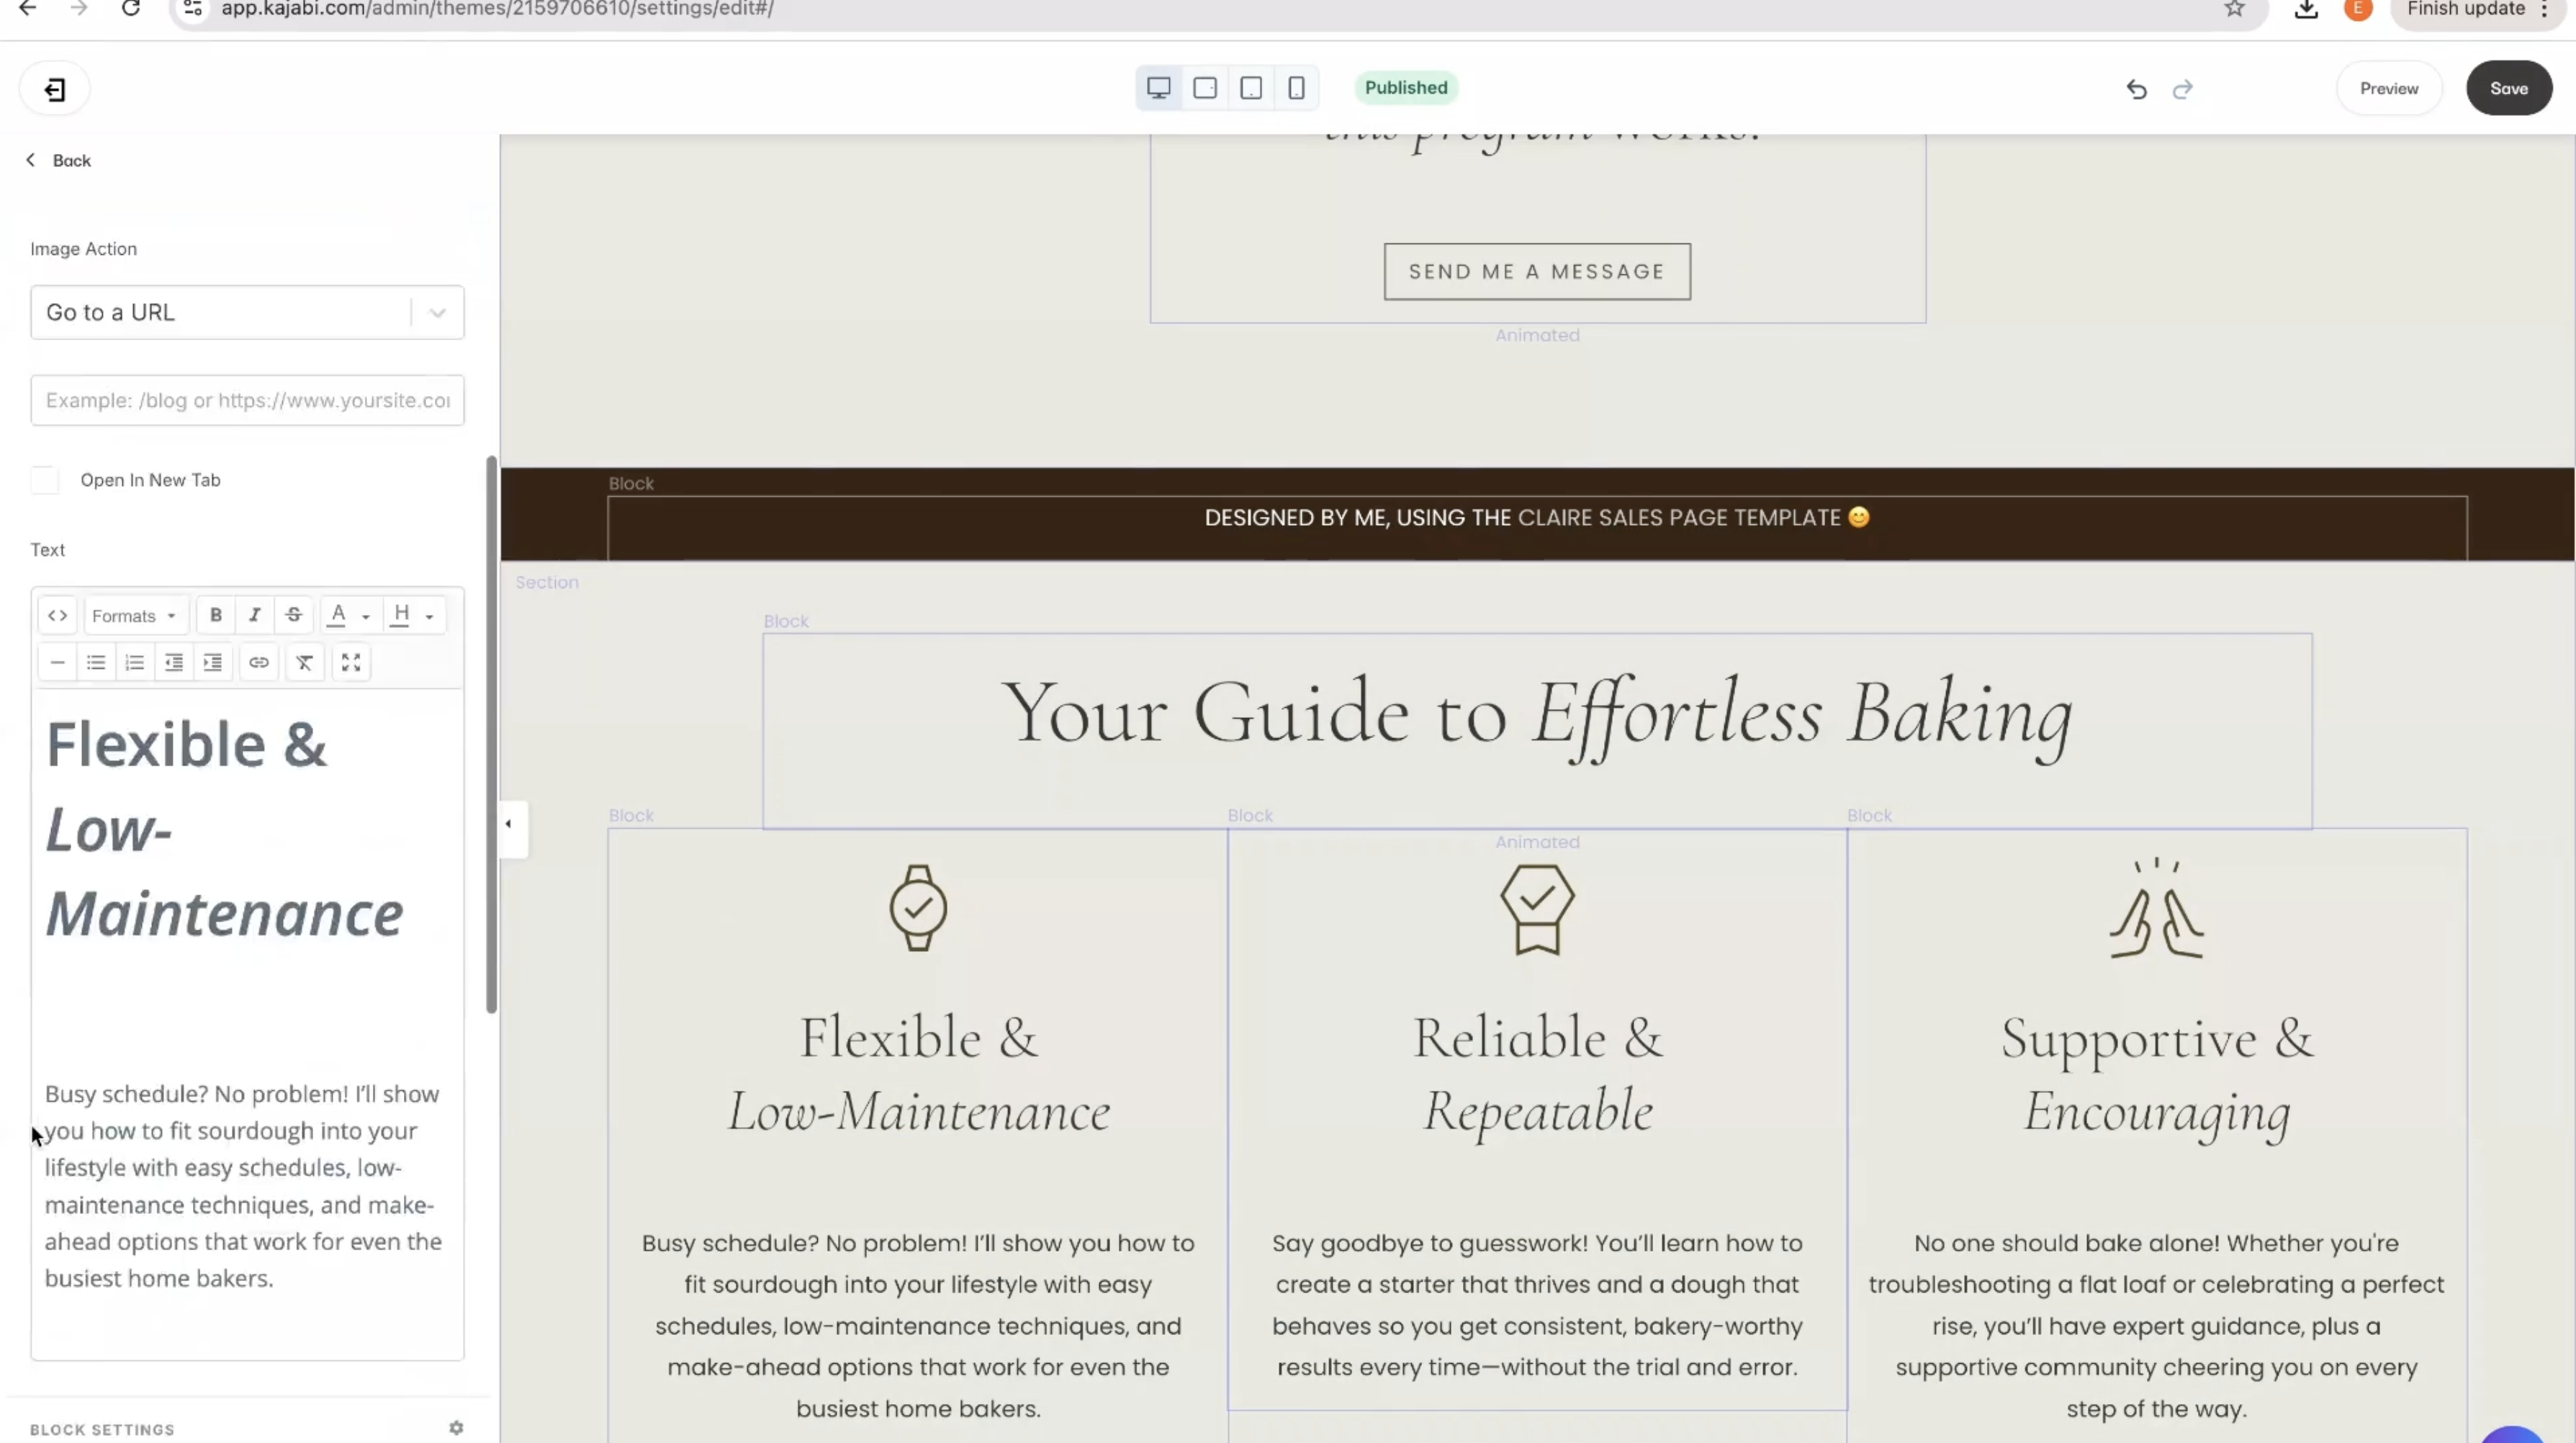Apply strikethrough formatting
This screenshot has height=1443, width=2576.
tap(293, 615)
